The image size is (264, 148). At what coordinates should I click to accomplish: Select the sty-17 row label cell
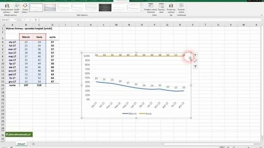[12, 42]
